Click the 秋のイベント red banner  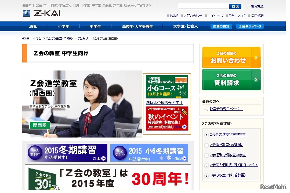[167, 118]
